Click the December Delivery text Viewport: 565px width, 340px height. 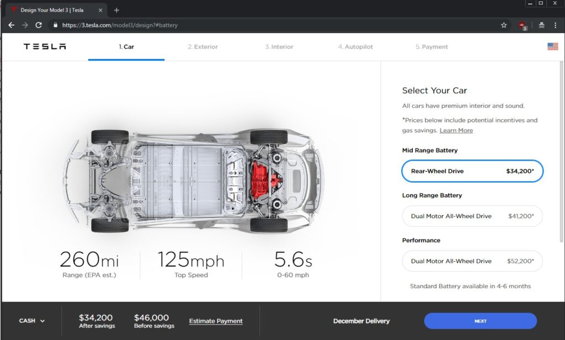[x=361, y=321]
